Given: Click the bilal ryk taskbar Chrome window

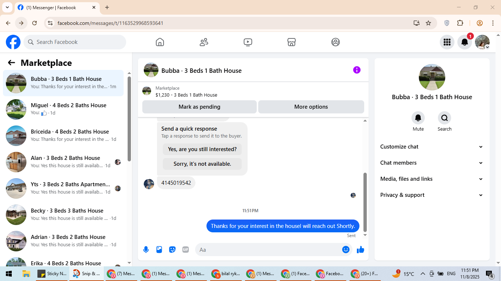Looking at the screenshot, I should (x=225, y=274).
